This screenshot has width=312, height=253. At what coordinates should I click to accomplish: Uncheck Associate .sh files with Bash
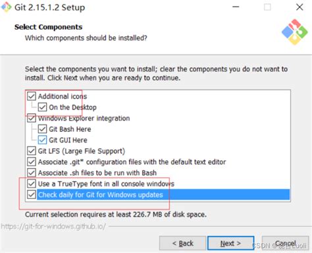tap(32, 173)
